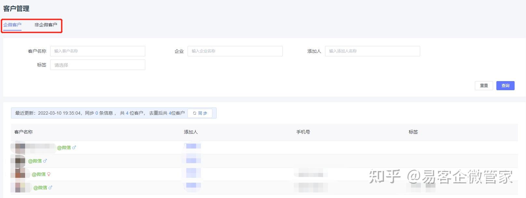
Task: Expand the 标签 select dropdown
Action: click(x=97, y=65)
